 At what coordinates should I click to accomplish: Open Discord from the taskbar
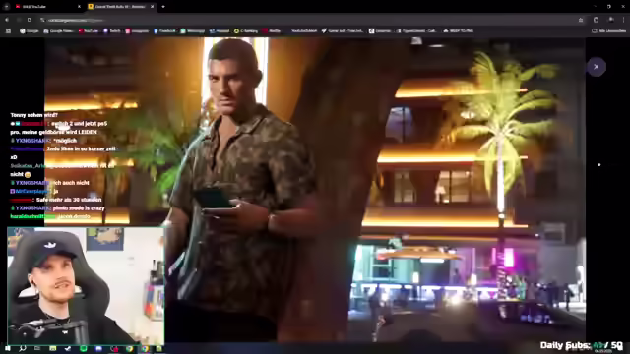98,348
